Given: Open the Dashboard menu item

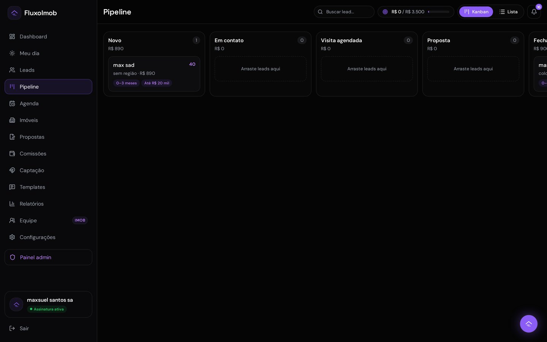Looking at the screenshot, I should [x=48, y=36].
